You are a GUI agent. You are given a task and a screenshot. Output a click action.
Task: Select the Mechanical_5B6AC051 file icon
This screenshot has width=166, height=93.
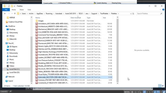37,29
